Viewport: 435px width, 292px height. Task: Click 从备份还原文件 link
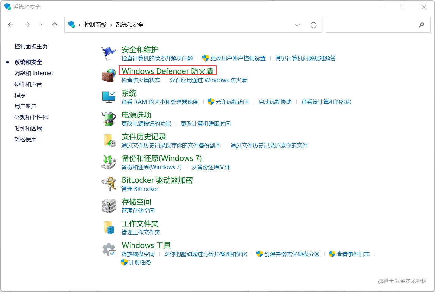tap(211, 167)
